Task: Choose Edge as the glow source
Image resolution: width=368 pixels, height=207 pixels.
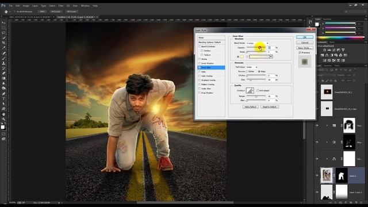Action: pyautogui.click(x=259, y=71)
